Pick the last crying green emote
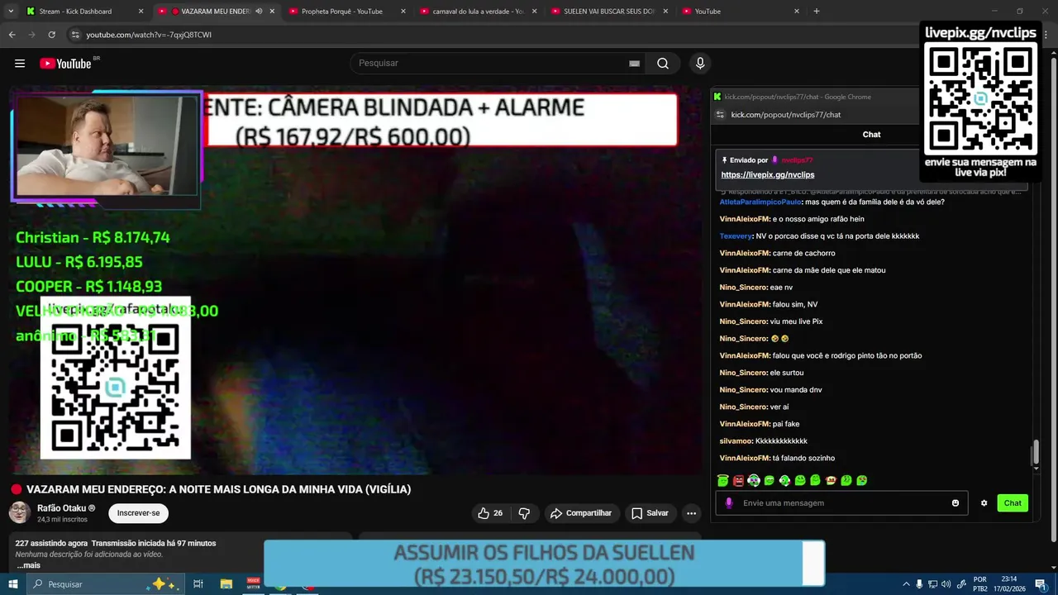1058x595 pixels. click(x=862, y=480)
